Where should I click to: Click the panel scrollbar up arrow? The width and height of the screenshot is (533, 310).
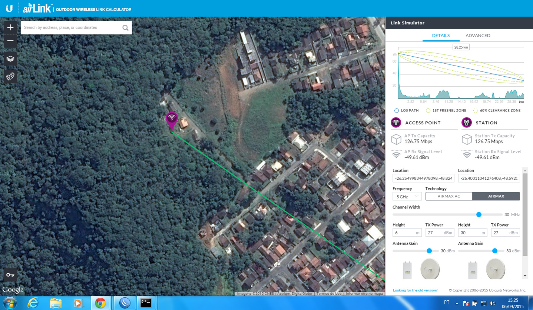pos(525,170)
